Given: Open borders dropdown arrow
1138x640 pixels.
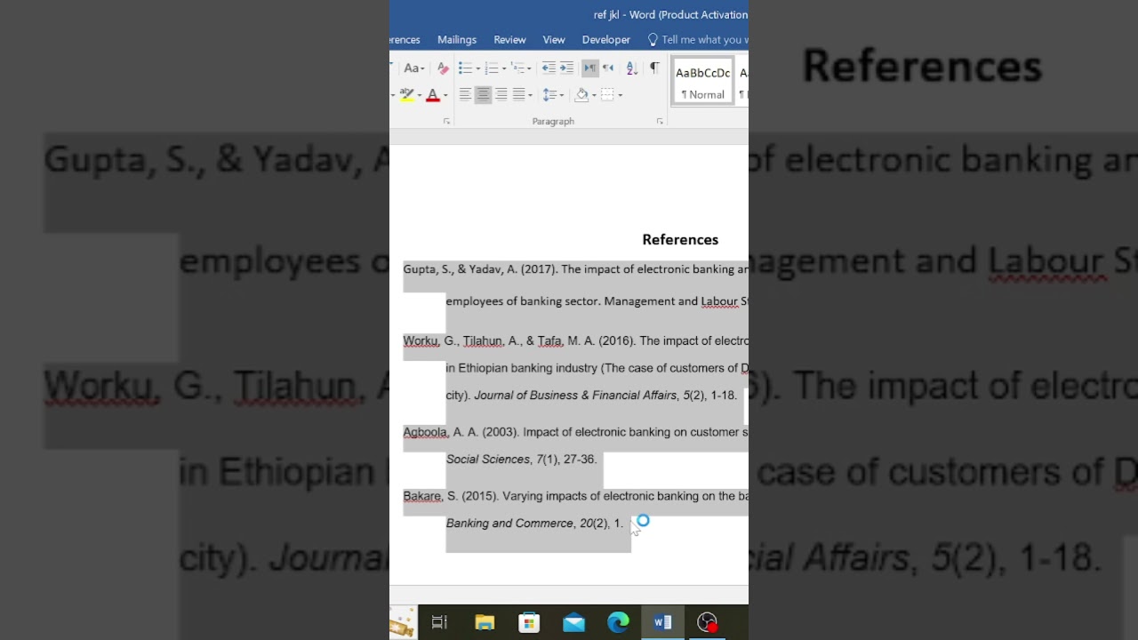Looking at the screenshot, I should coord(620,94).
